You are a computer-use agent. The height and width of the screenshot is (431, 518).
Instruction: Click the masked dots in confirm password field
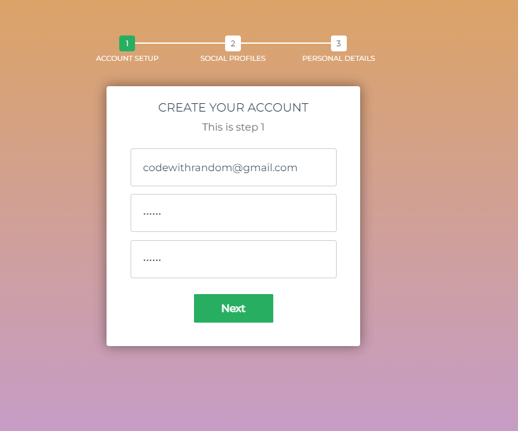tap(152, 261)
